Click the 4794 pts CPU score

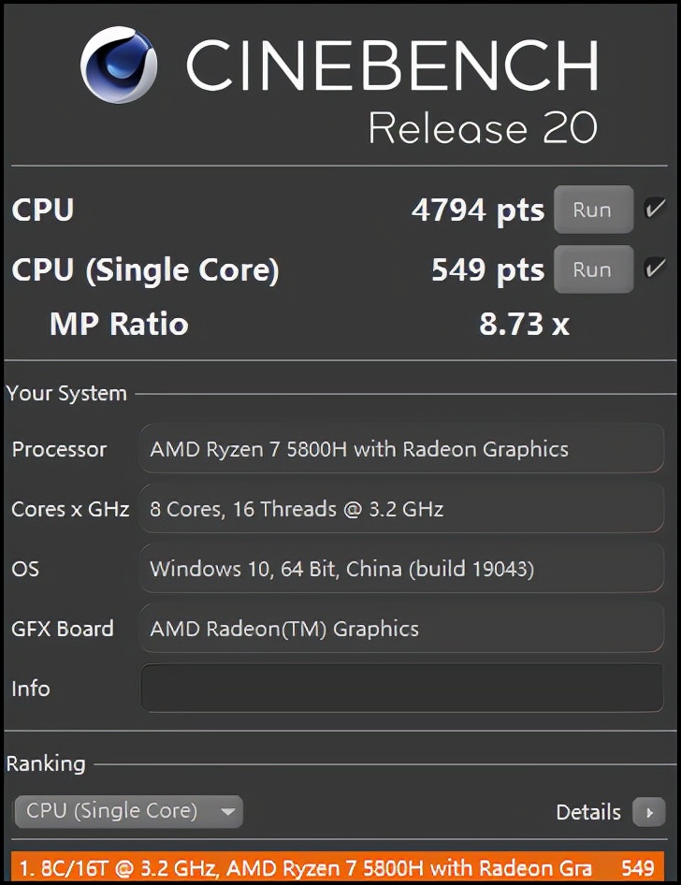(x=477, y=210)
